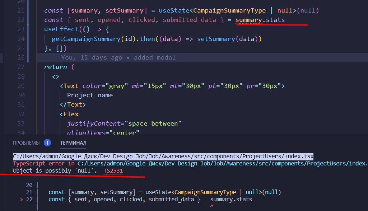Click the 'Project name' text on line 30
The height and width of the screenshot is (211, 368).
tap(90, 95)
